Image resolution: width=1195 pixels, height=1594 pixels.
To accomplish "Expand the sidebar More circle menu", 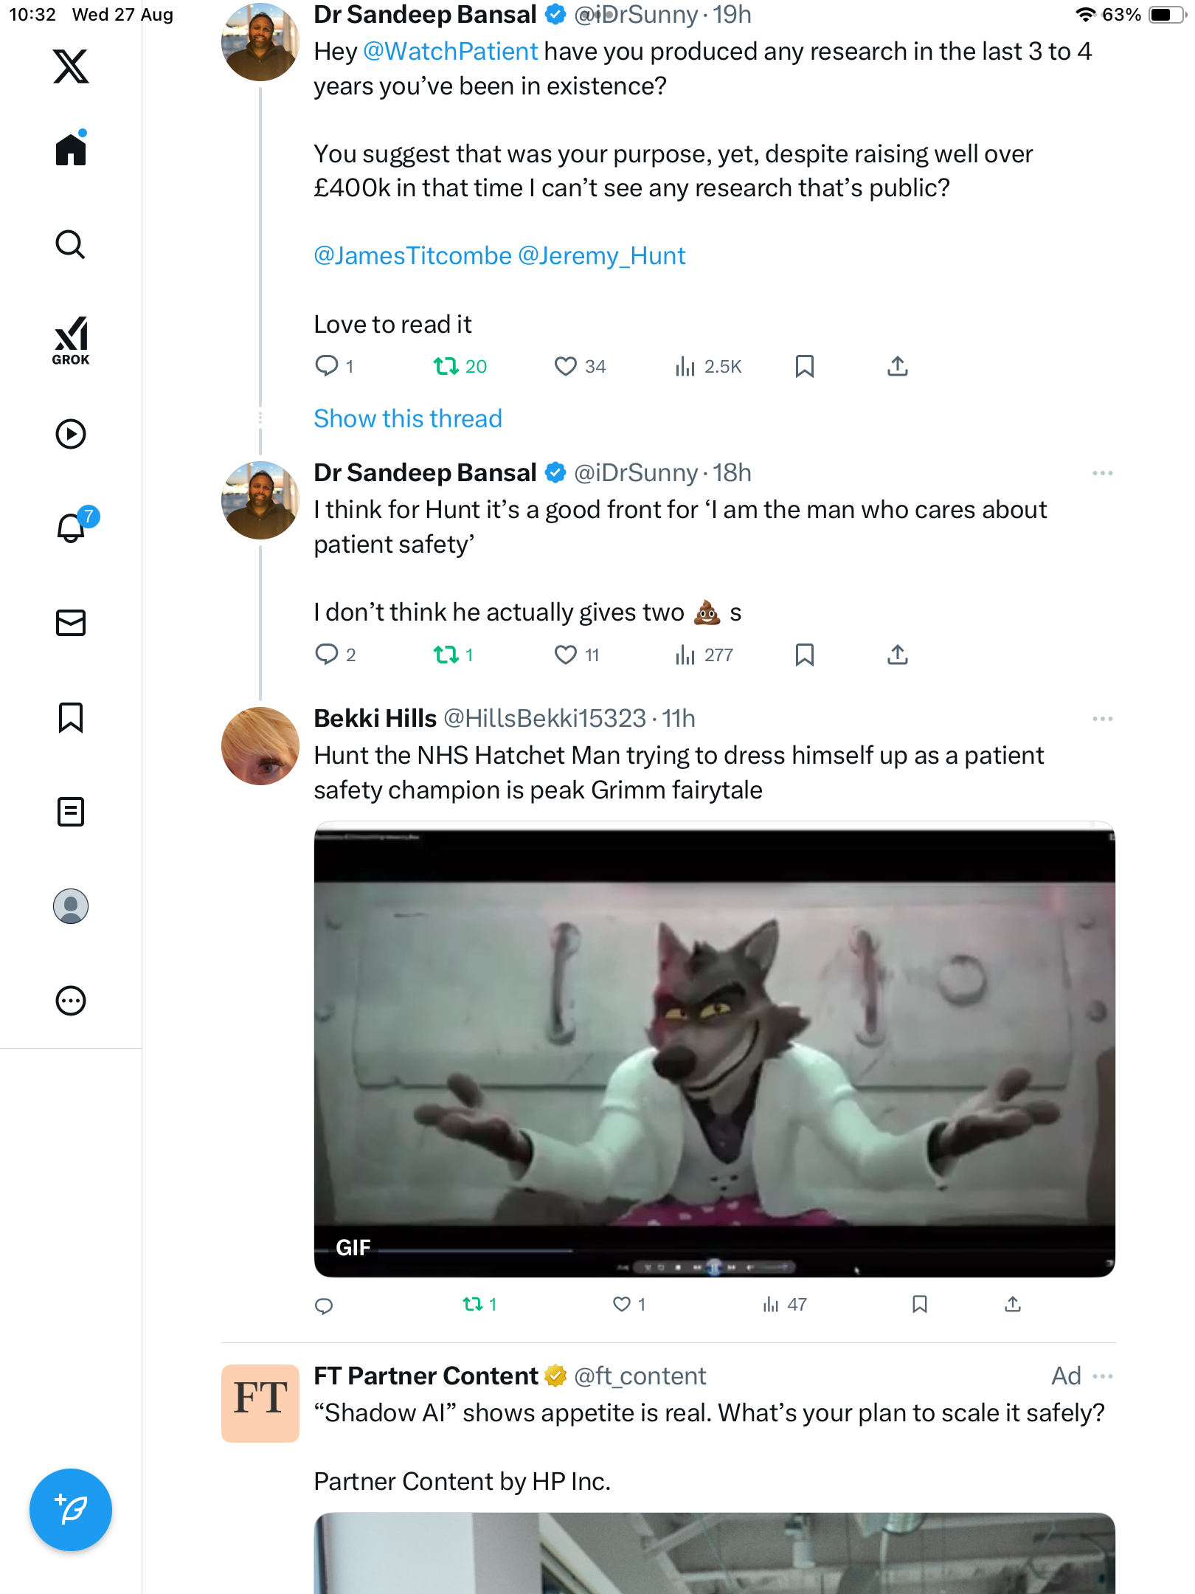I will (x=71, y=1001).
